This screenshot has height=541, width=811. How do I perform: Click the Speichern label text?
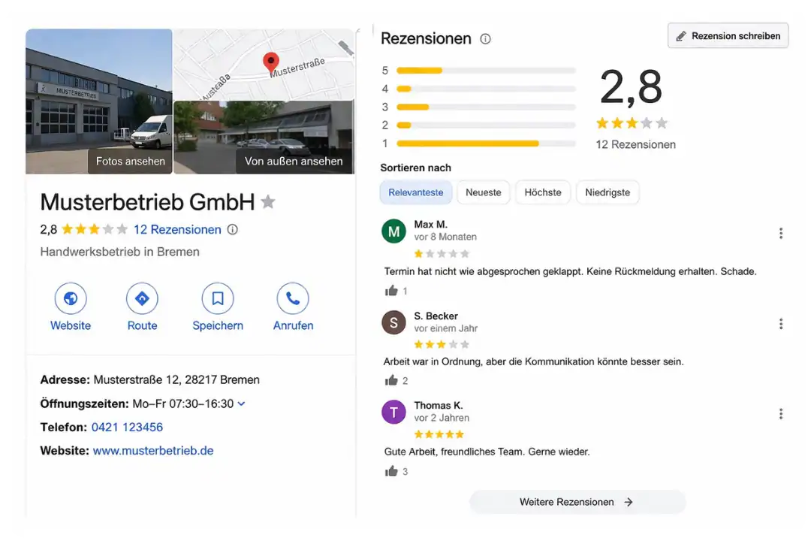tap(218, 325)
